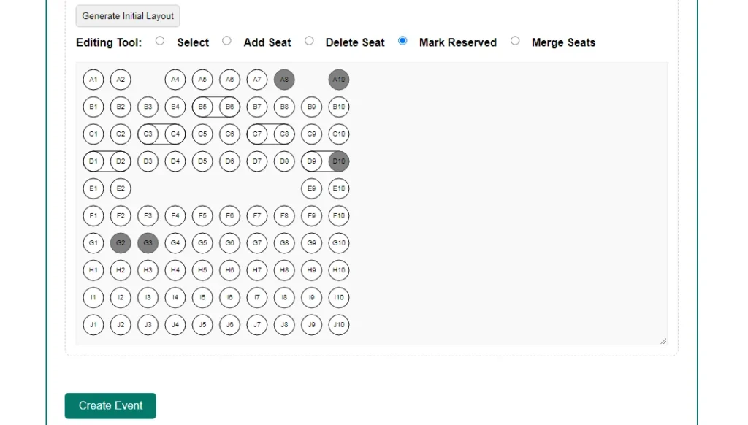
Task: Mark seat E9 as reserved
Action: [311, 188]
